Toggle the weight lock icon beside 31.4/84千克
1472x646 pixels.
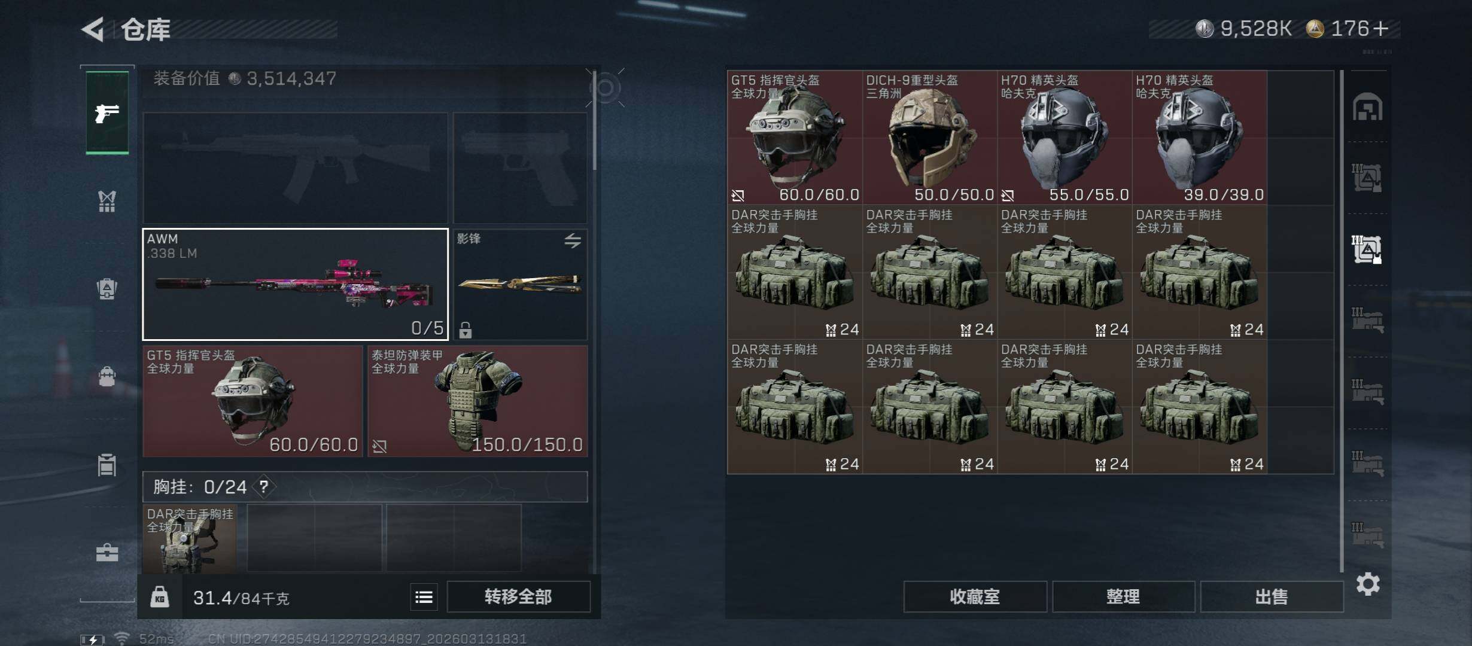tap(159, 597)
